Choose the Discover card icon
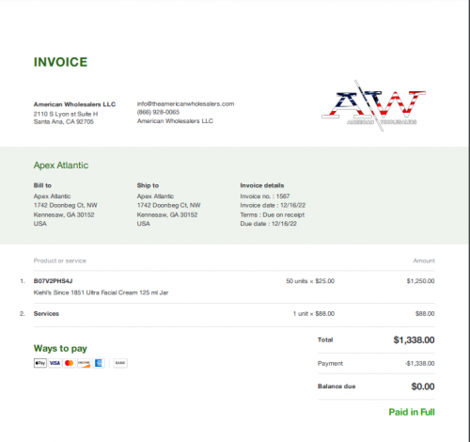Image resolution: width=470 pixels, height=442 pixels. click(x=84, y=363)
